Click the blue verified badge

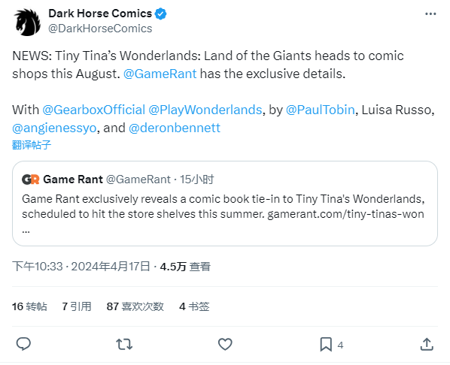(x=161, y=14)
